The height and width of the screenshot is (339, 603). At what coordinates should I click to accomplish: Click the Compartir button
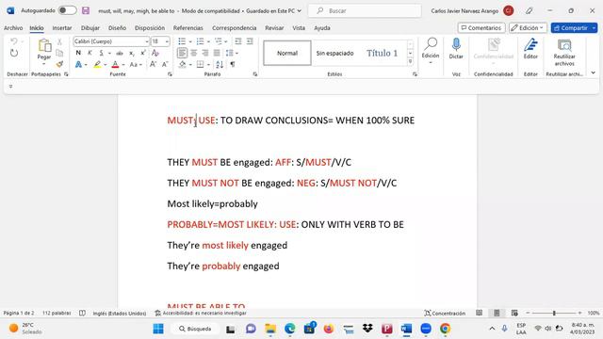tap(571, 27)
